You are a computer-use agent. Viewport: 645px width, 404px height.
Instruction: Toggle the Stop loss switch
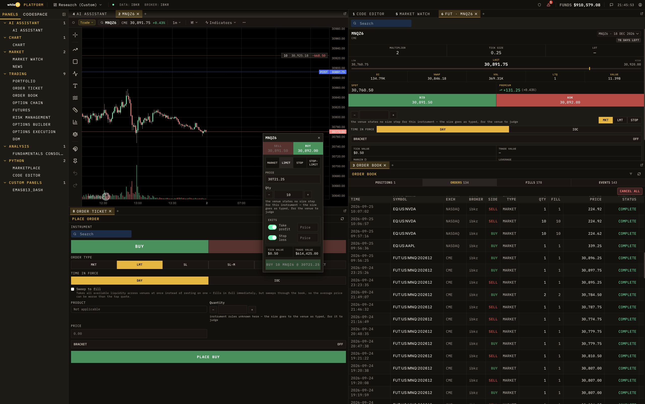(272, 238)
